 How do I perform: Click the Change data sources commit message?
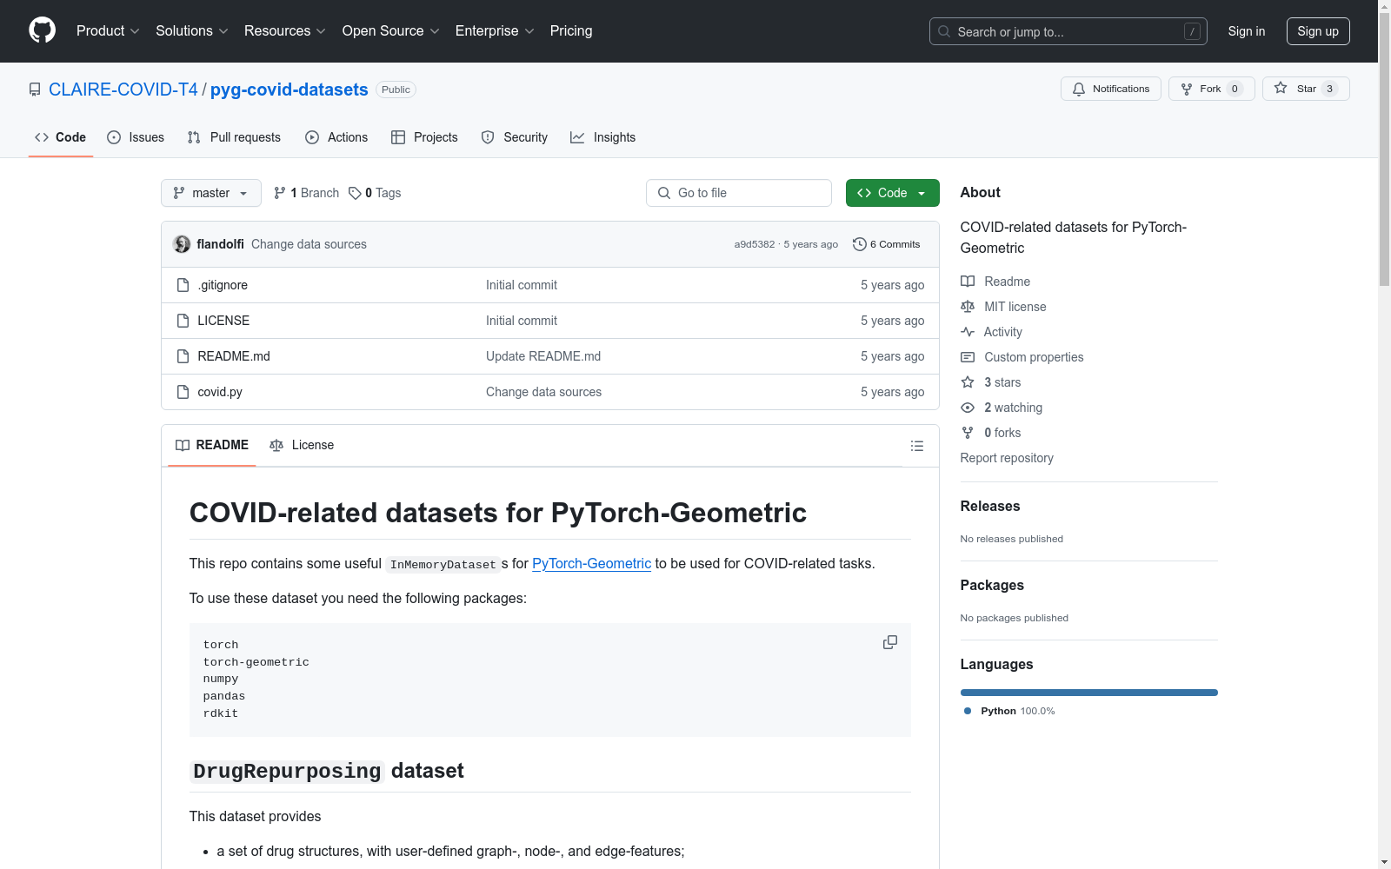(309, 244)
